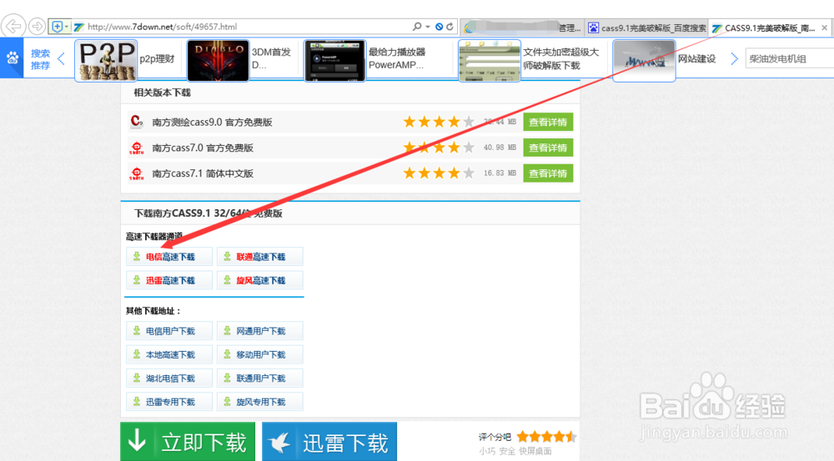Screen dimensions: 834x461
Task: Click the compatibility view icon in address bar
Action: click(x=439, y=27)
